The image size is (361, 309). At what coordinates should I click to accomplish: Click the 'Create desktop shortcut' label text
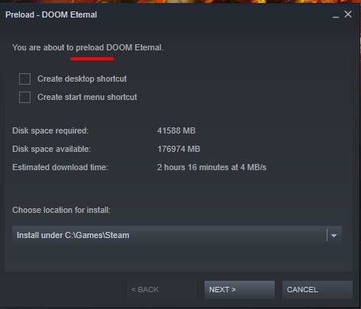pyautogui.click(x=82, y=79)
